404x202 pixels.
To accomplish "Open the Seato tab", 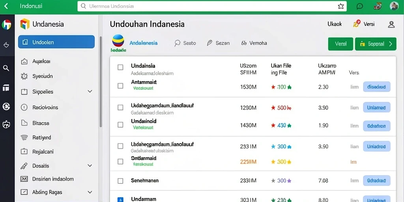I will (x=185, y=43).
